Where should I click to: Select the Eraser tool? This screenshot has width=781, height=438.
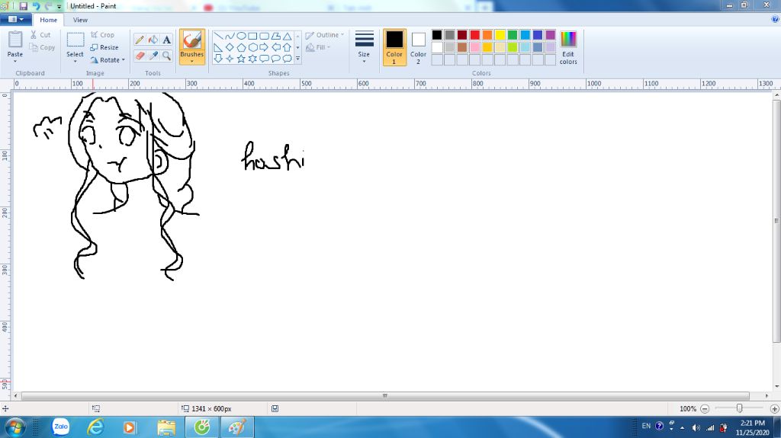(140, 56)
